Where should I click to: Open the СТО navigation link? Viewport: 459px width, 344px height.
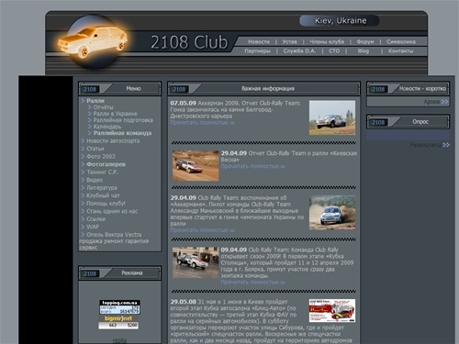(334, 51)
